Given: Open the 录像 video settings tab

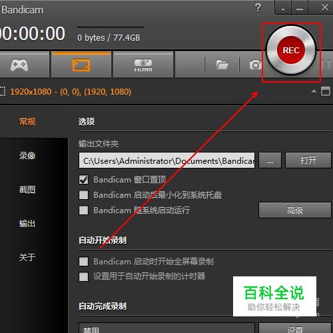Looking at the screenshot, I should (x=27, y=156).
